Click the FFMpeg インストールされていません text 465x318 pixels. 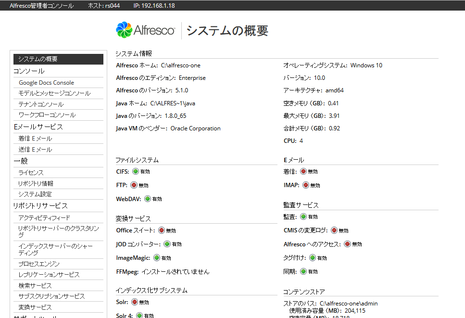pyautogui.click(x=175, y=272)
